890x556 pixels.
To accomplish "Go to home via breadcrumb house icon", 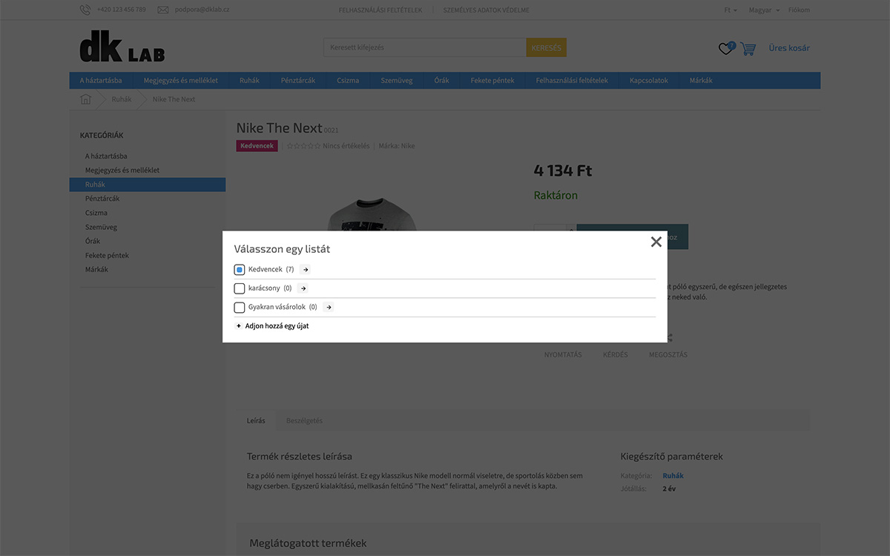I will [86, 99].
